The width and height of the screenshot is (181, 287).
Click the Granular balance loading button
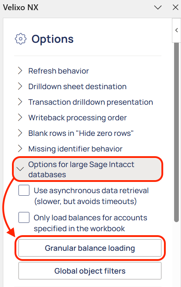point(90,248)
